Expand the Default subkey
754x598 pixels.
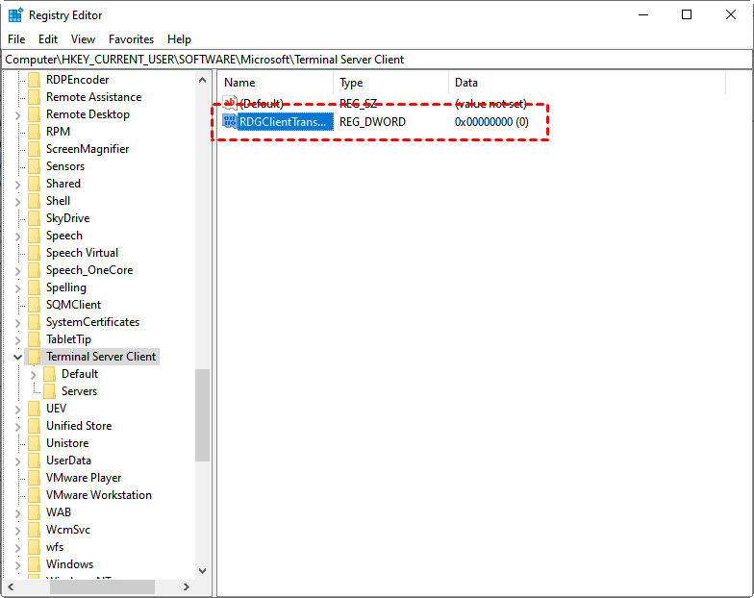click(x=33, y=375)
